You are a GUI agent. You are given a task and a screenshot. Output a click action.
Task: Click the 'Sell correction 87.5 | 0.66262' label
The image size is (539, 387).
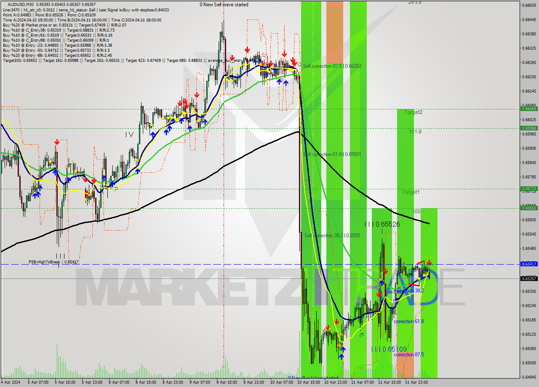point(332,66)
